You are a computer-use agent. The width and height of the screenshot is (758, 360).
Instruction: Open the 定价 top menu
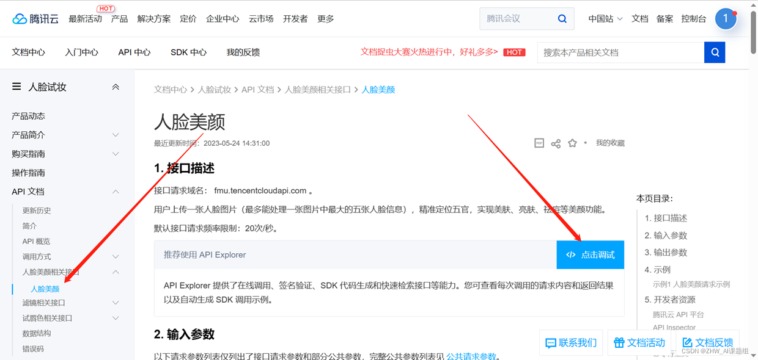click(x=188, y=19)
